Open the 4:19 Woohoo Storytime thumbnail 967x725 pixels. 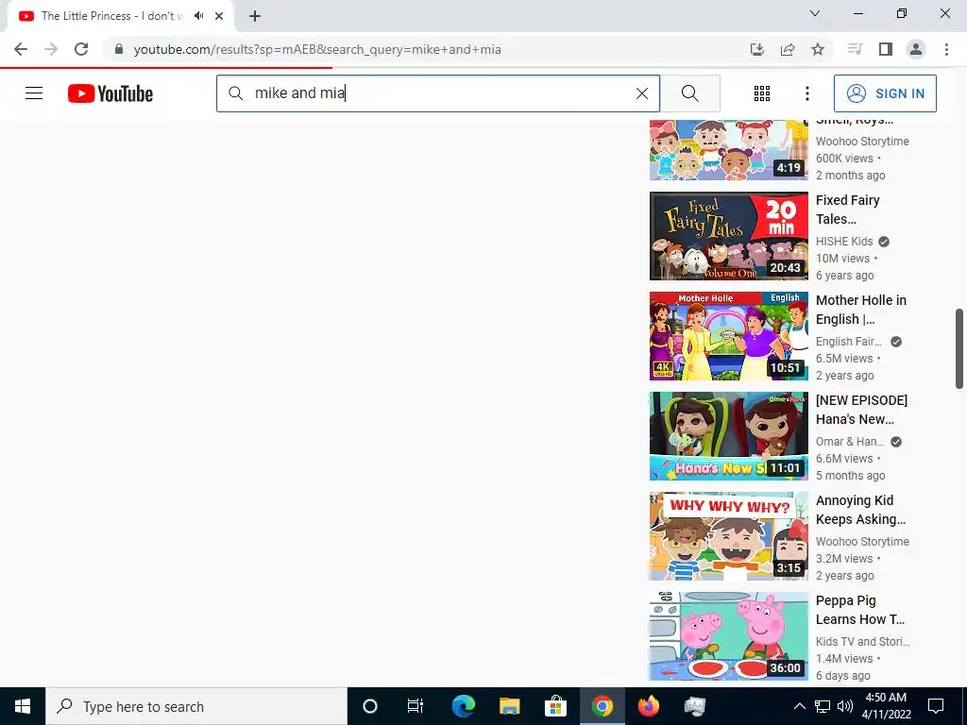pyautogui.click(x=728, y=150)
